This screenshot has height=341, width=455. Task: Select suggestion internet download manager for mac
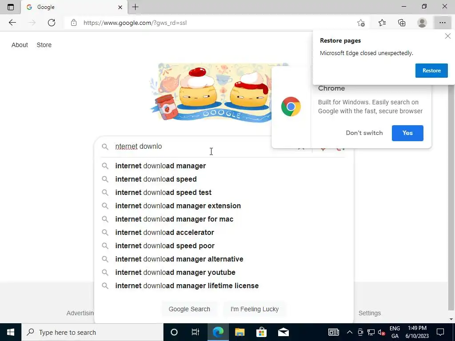tap(224, 219)
